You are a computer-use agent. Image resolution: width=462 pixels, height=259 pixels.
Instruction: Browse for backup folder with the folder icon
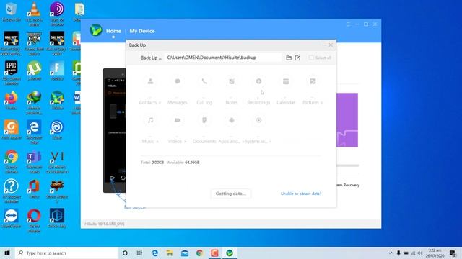[x=289, y=58]
